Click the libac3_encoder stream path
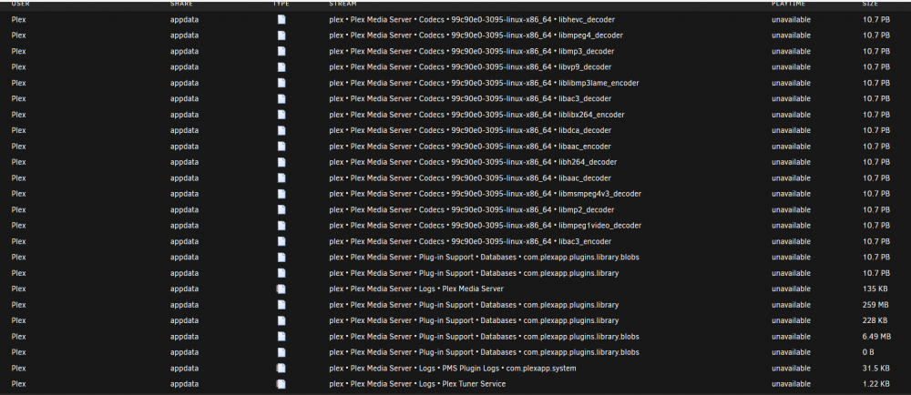Viewport: 911px width, 395px height. 470,241
